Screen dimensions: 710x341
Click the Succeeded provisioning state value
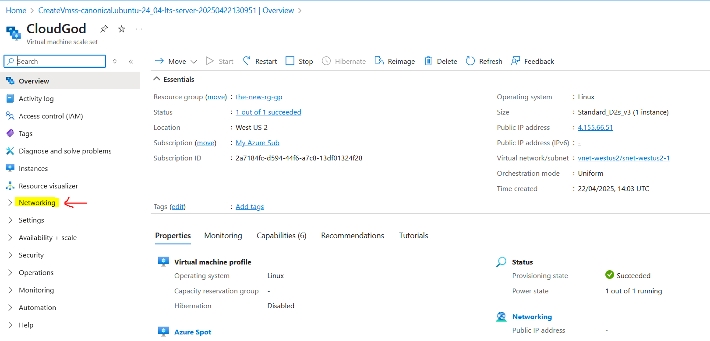pyautogui.click(x=633, y=275)
